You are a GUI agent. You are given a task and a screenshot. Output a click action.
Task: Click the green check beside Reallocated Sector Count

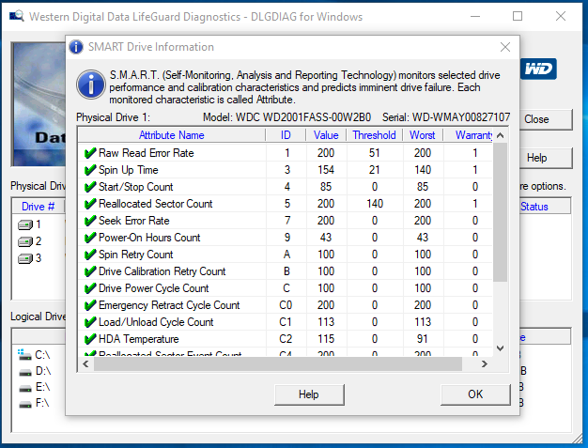[x=90, y=204]
